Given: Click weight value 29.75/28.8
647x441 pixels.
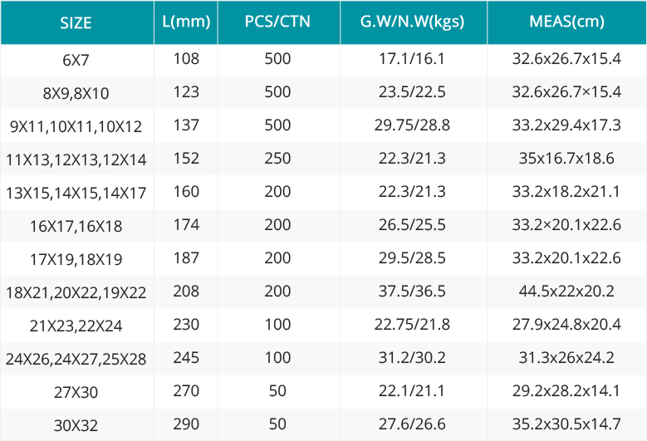Looking at the screenshot, I should [412, 125].
